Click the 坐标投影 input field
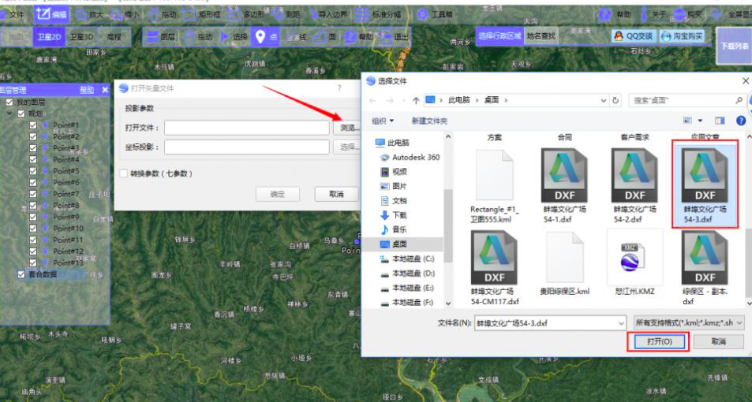The width and height of the screenshot is (752, 402). [x=246, y=147]
